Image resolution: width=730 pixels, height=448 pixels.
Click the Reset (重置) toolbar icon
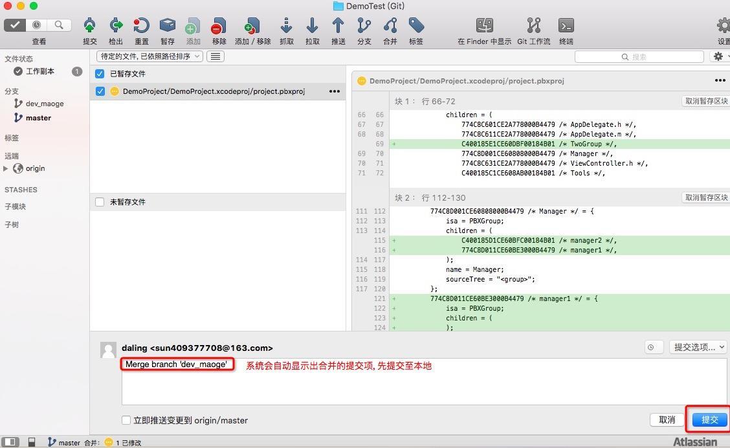[x=141, y=26]
